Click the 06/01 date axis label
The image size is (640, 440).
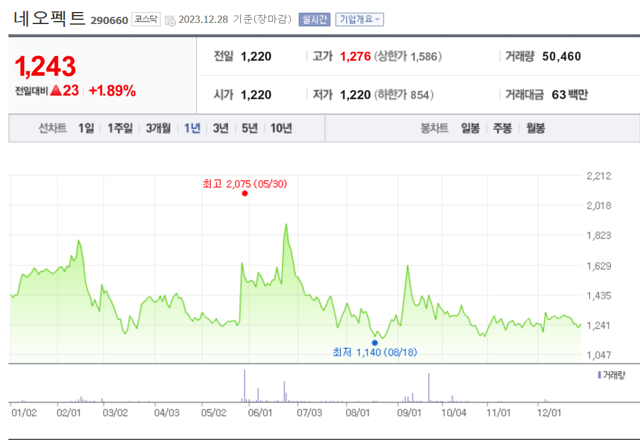click(x=260, y=413)
